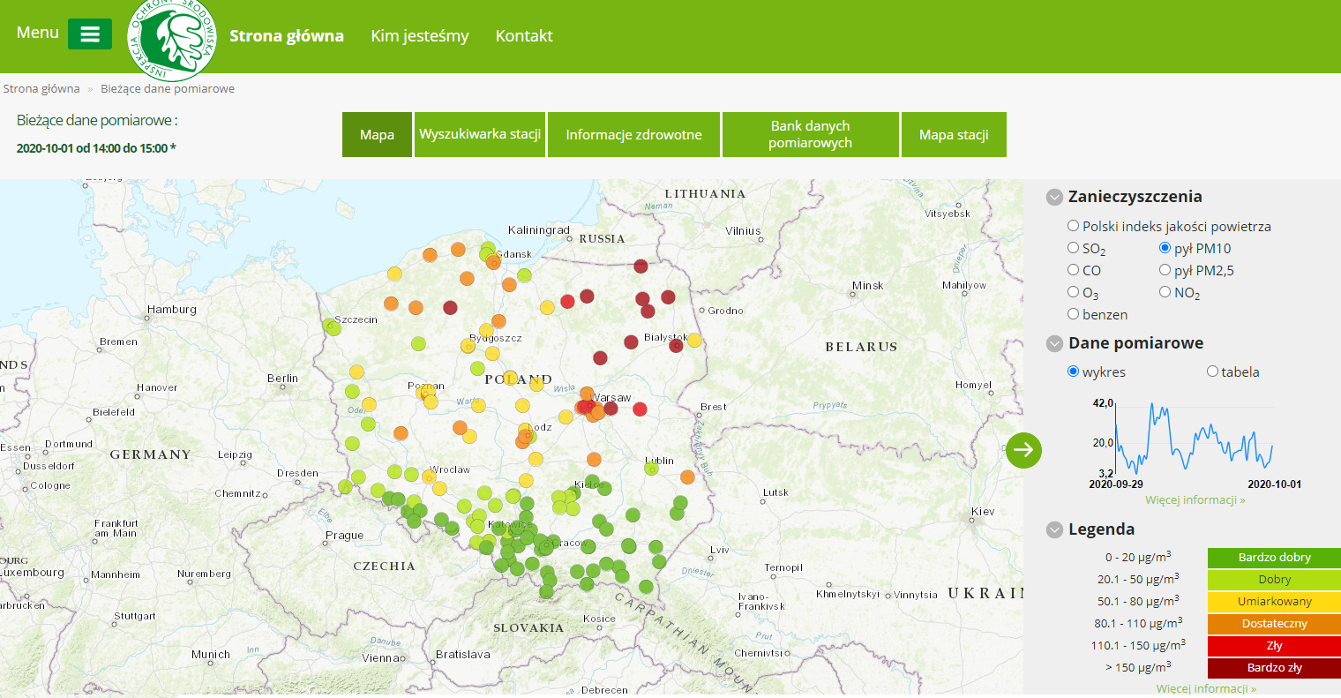Click the orange station marker at Gdańsk
Image resolution: width=1341 pixels, height=698 pixels.
pyautogui.click(x=493, y=262)
